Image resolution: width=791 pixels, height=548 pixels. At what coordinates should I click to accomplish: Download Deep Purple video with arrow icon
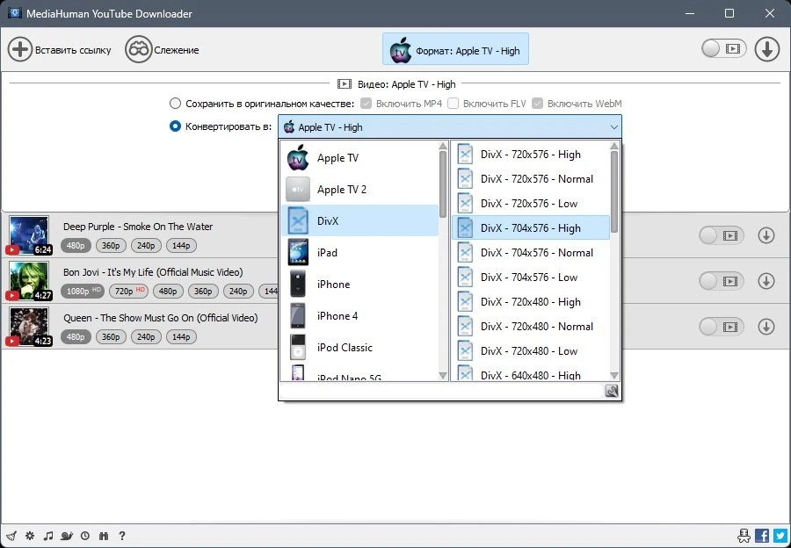(766, 235)
